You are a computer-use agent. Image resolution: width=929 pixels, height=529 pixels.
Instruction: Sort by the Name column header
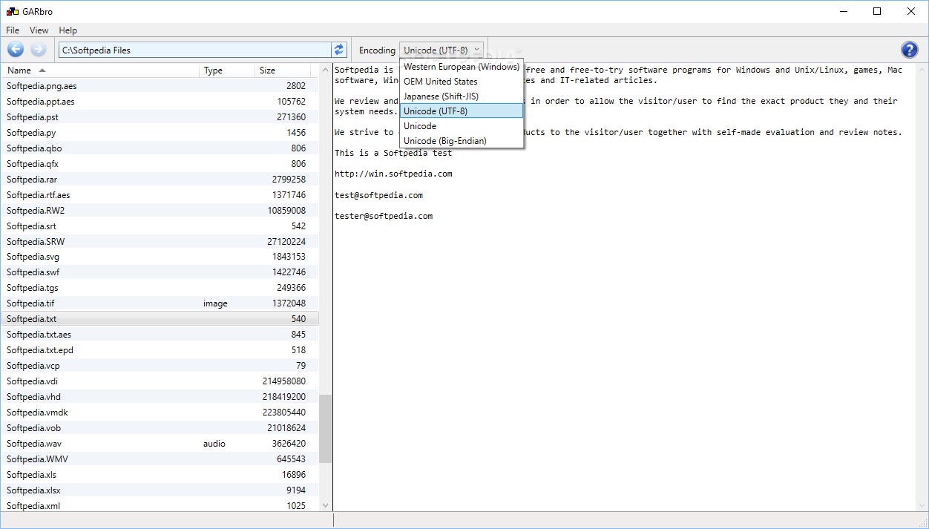pyautogui.click(x=100, y=70)
